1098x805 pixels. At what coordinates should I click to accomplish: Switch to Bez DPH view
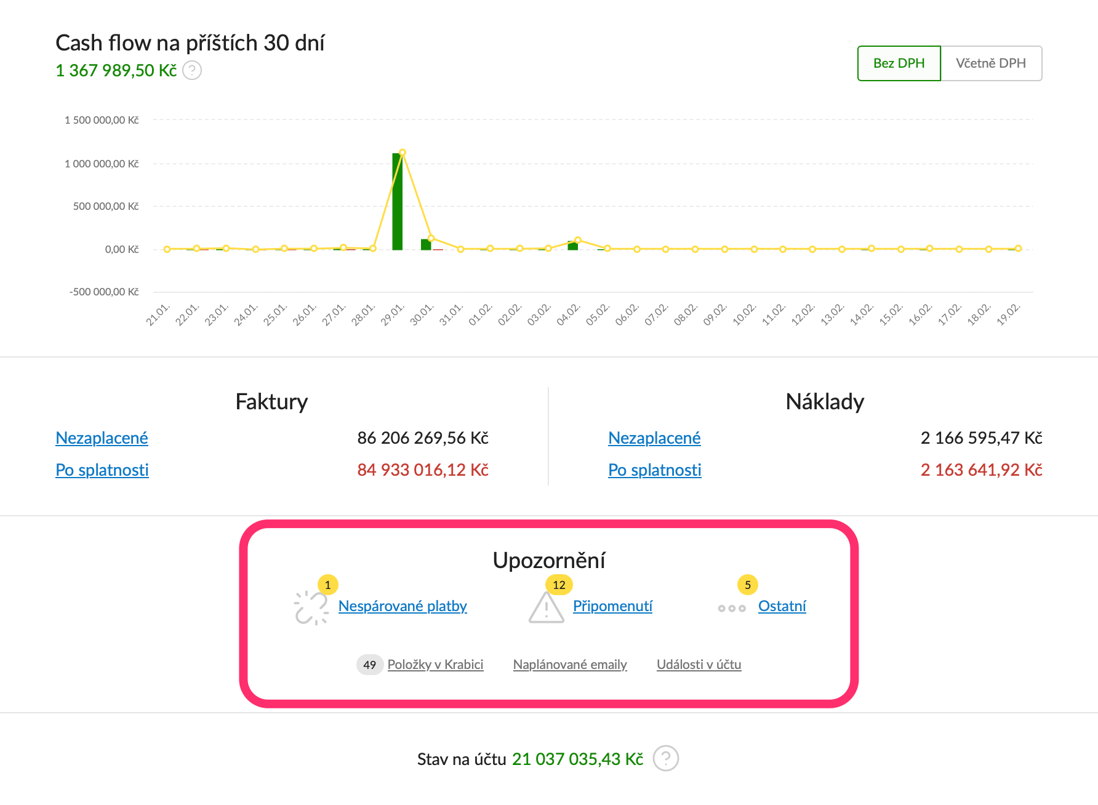coord(899,63)
